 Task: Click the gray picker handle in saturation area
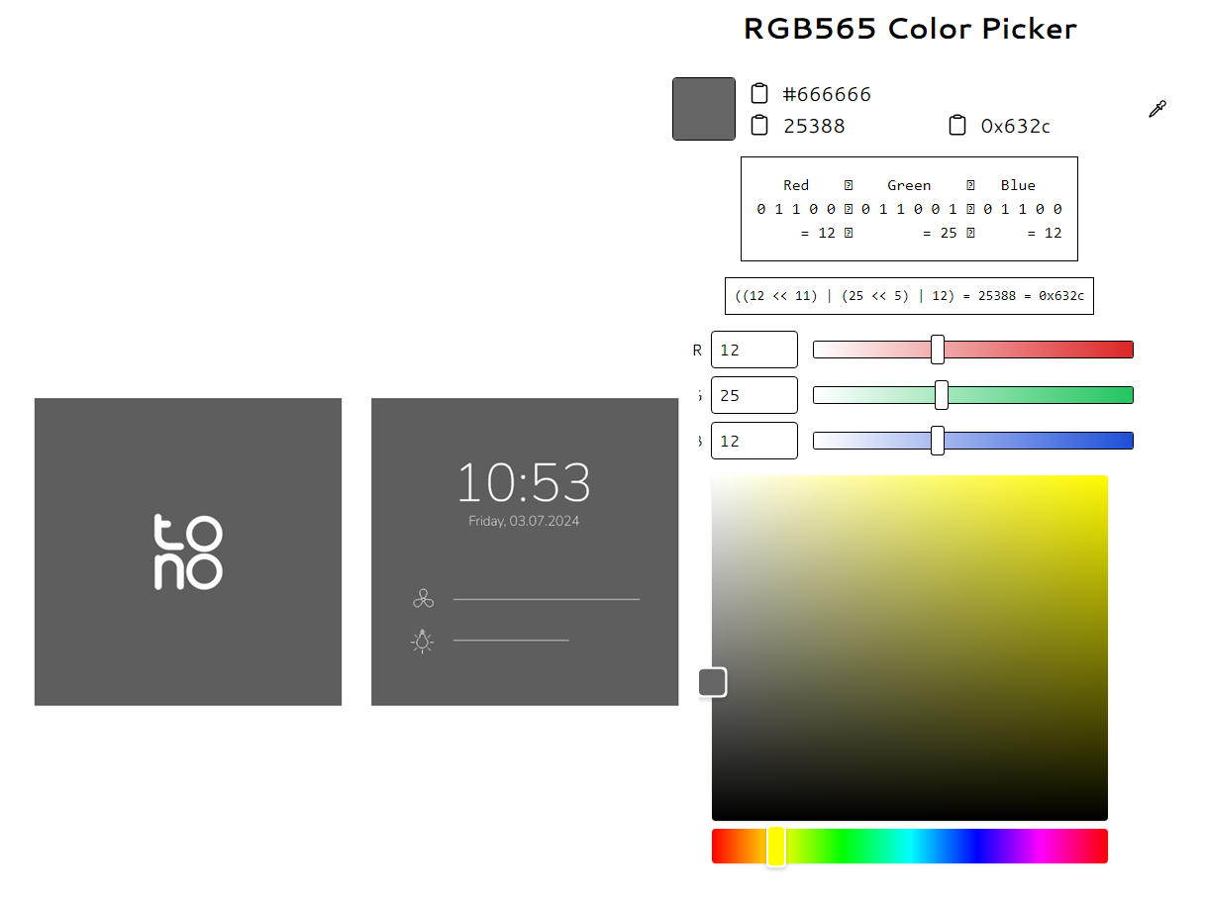tap(712, 682)
